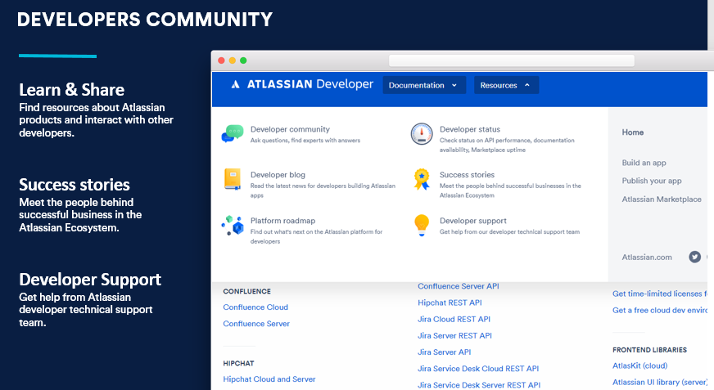714x390 pixels.
Task: Click the Learn & Share slide heading
Action: pyautogui.click(x=71, y=90)
